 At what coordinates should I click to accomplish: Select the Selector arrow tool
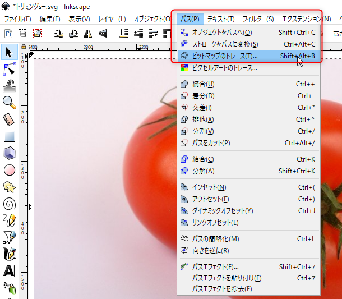[10, 52]
